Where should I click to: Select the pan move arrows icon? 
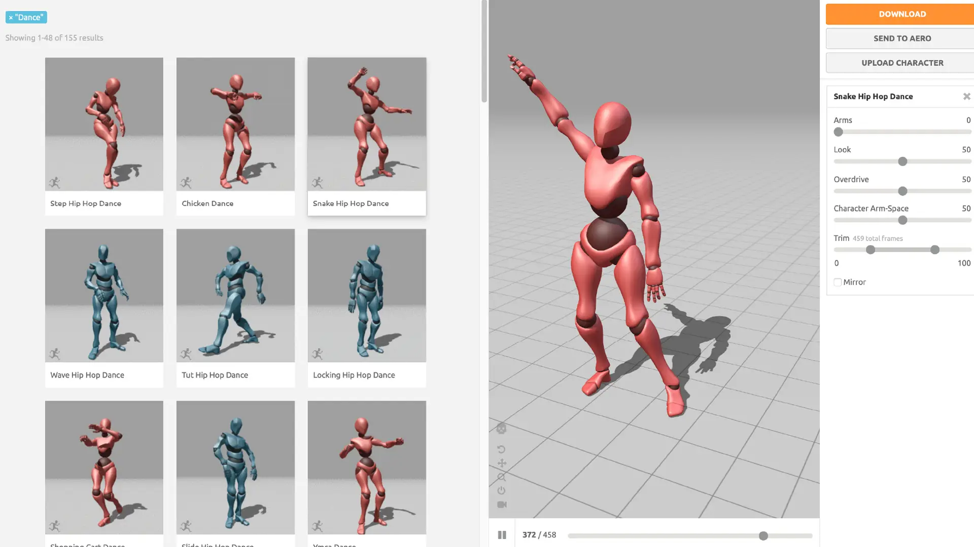pos(501,463)
